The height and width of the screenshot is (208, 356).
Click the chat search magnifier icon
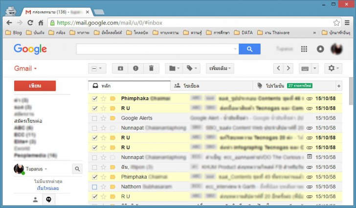point(77,169)
